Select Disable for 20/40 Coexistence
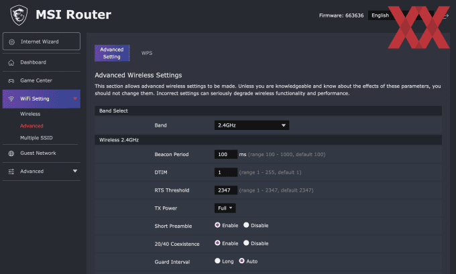 tap(246, 243)
